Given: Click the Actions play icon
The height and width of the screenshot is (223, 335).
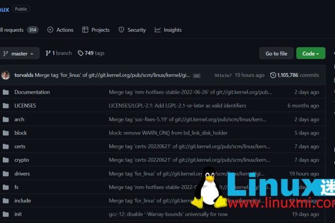Looking at the screenshot, I should [x=50, y=30].
